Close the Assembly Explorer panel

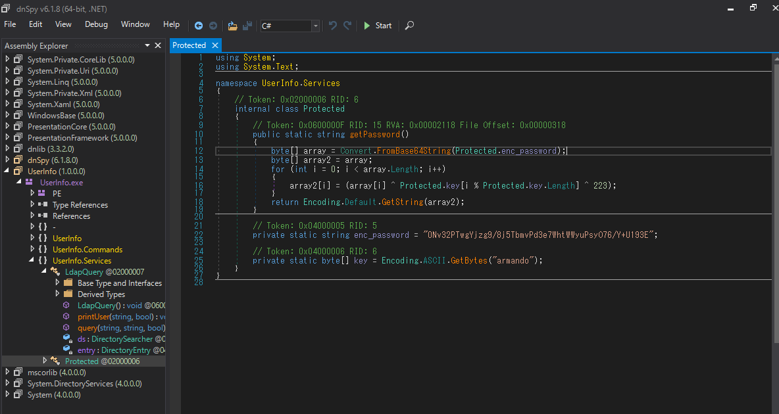(x=158, y=45)
